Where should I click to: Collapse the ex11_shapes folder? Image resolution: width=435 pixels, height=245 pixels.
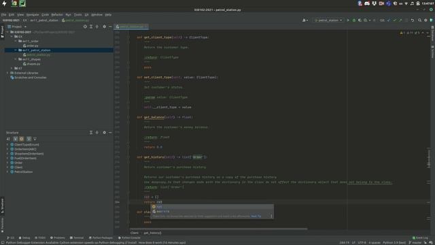coord(16,59)
